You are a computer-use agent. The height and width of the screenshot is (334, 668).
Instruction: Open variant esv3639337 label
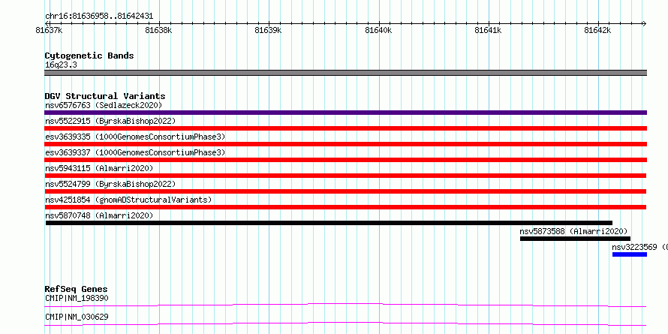135,152
